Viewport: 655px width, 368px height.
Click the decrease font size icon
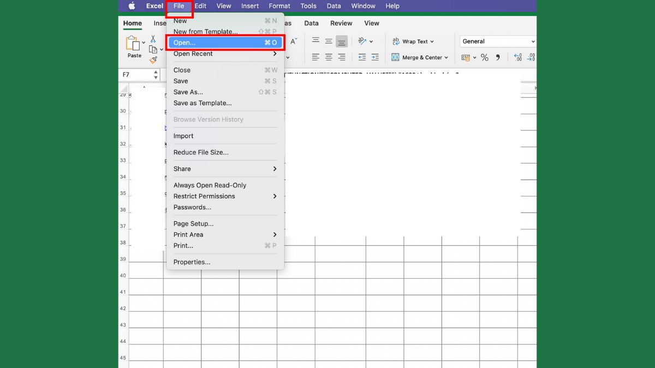pyautogui.click(x=294, y=41)
